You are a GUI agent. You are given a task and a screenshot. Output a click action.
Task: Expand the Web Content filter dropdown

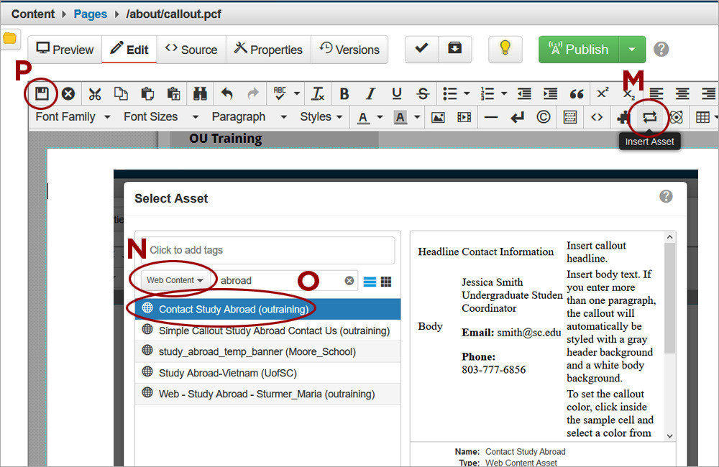tap(172, 281)
